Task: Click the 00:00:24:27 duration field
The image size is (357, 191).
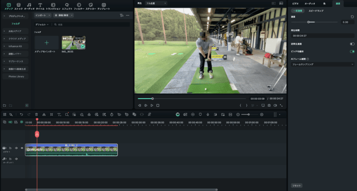Action: (323, 36)
